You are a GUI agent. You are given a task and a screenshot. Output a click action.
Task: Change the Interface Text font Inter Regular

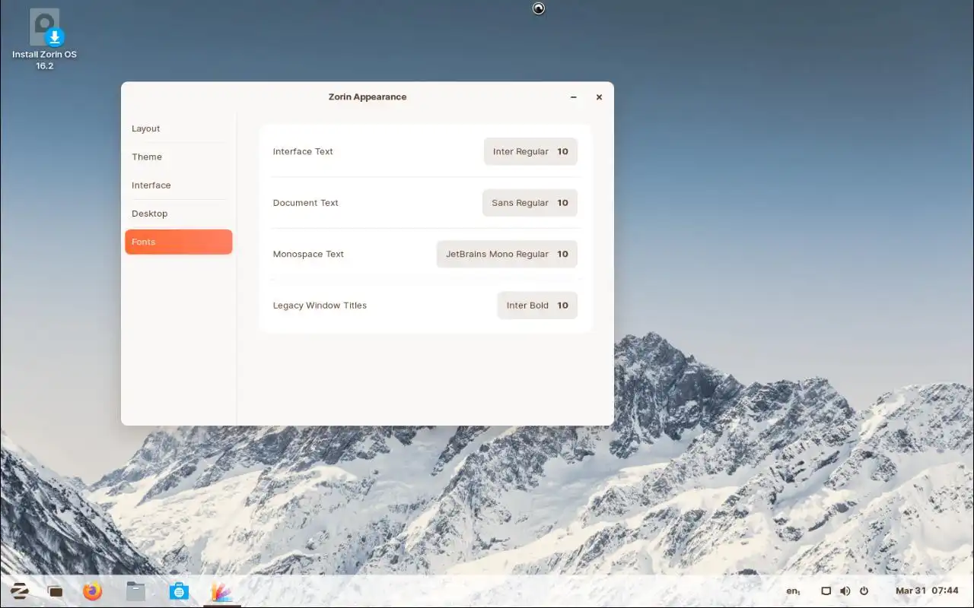pos(530,151)
